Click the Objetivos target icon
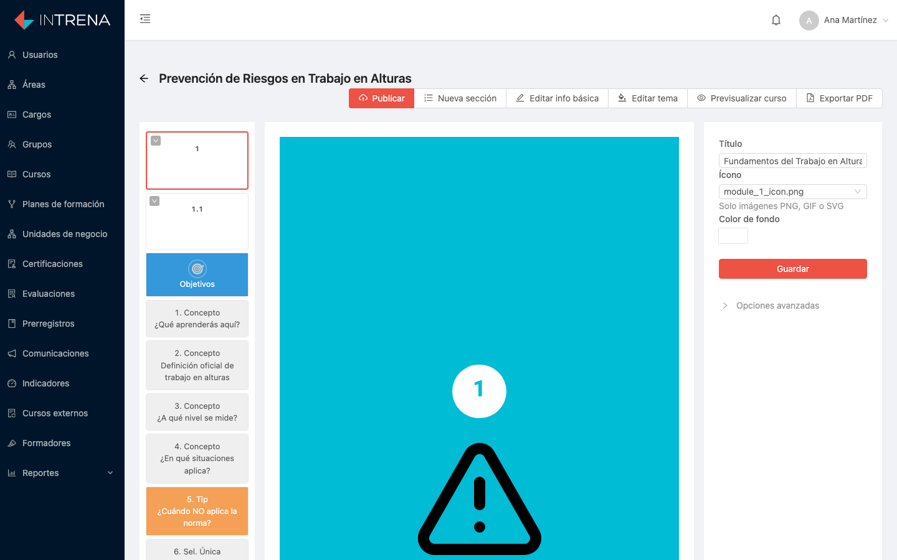This screenshot has height=560, width=897. (x=197, y=269)
